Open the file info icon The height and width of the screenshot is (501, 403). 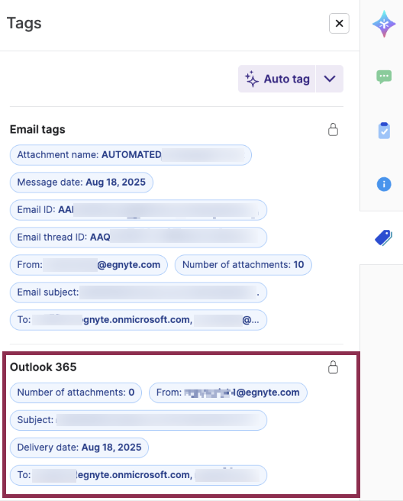384,184
